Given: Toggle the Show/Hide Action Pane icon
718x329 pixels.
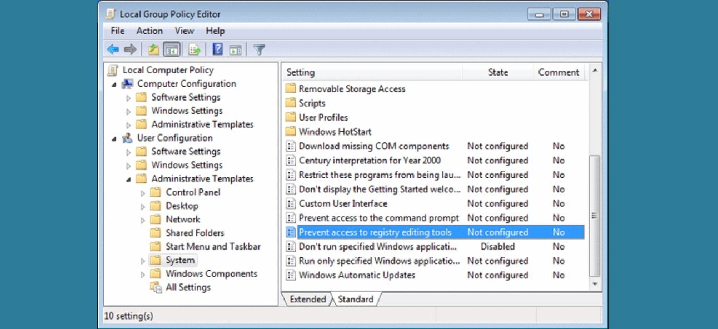Looking at the screenshot, I should [x=235, y=49].
